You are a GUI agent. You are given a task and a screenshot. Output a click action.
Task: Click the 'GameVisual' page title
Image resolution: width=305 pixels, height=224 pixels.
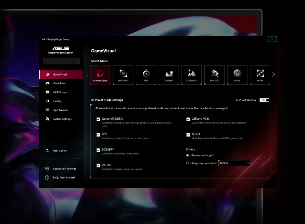(103, 51)
